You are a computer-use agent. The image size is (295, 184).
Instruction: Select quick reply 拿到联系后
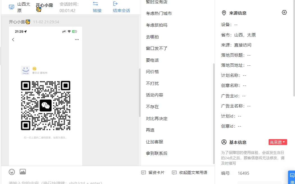click(157, 153)
